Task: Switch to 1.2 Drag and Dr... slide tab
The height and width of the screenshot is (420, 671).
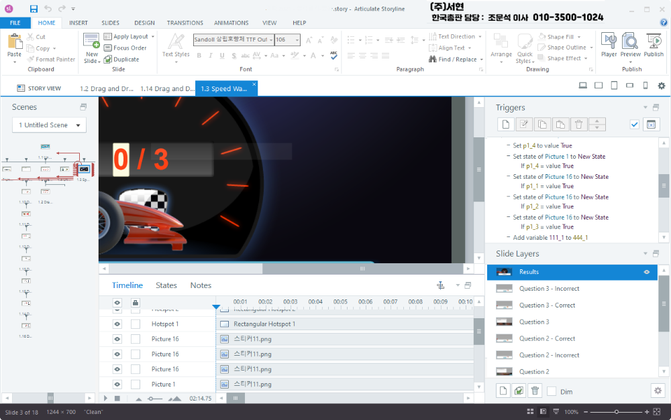Action: coord(107,89)
